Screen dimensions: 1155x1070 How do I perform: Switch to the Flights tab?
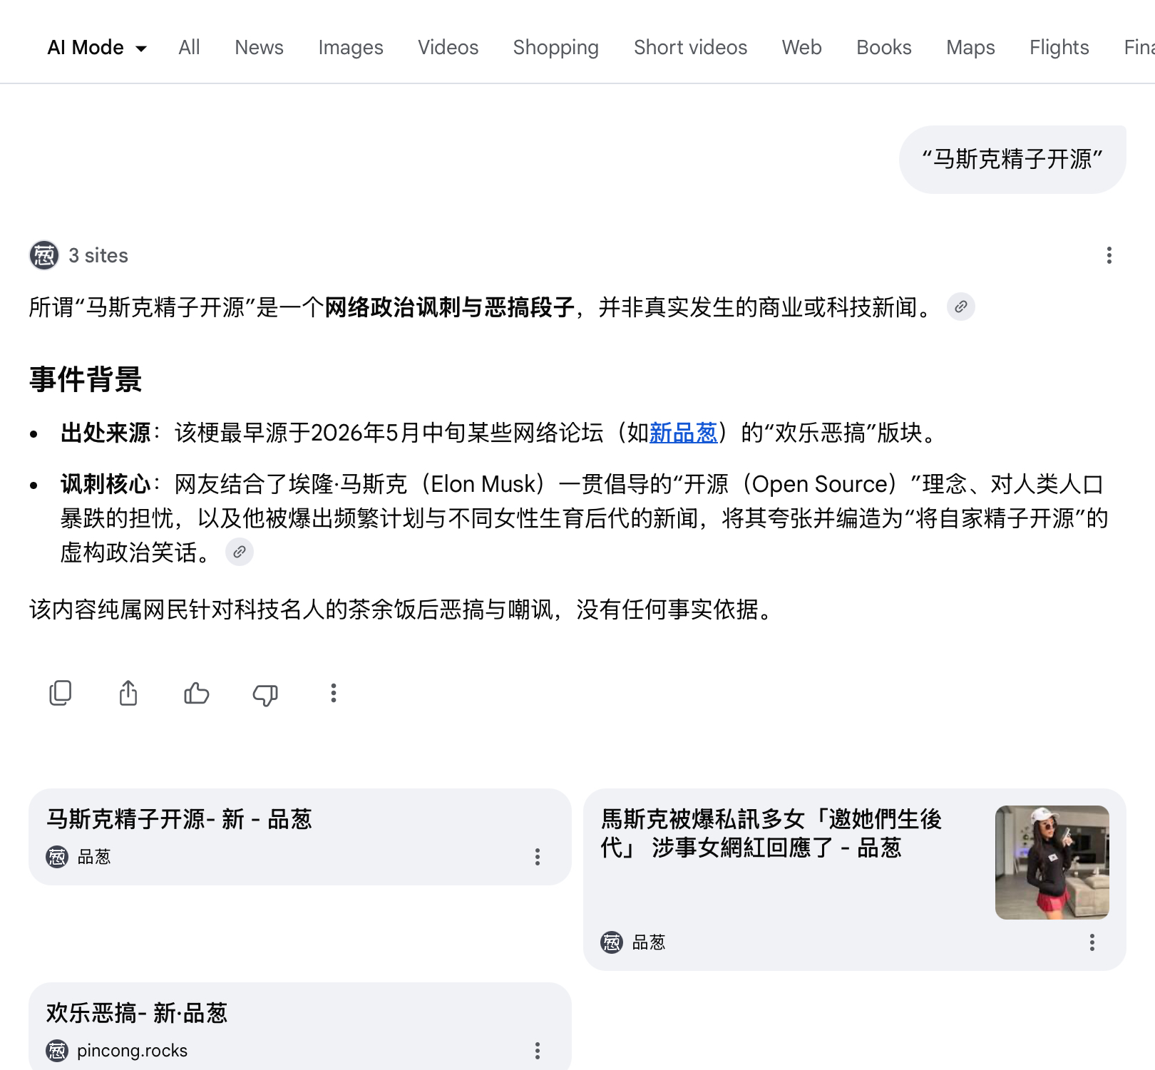[1059, 47]
